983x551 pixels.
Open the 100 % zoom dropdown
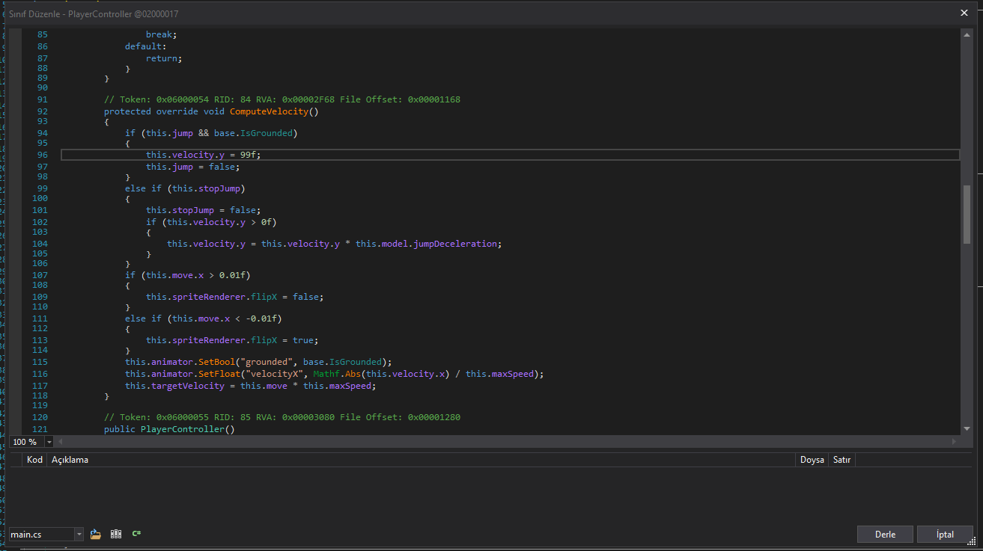[x=49, y=442]
